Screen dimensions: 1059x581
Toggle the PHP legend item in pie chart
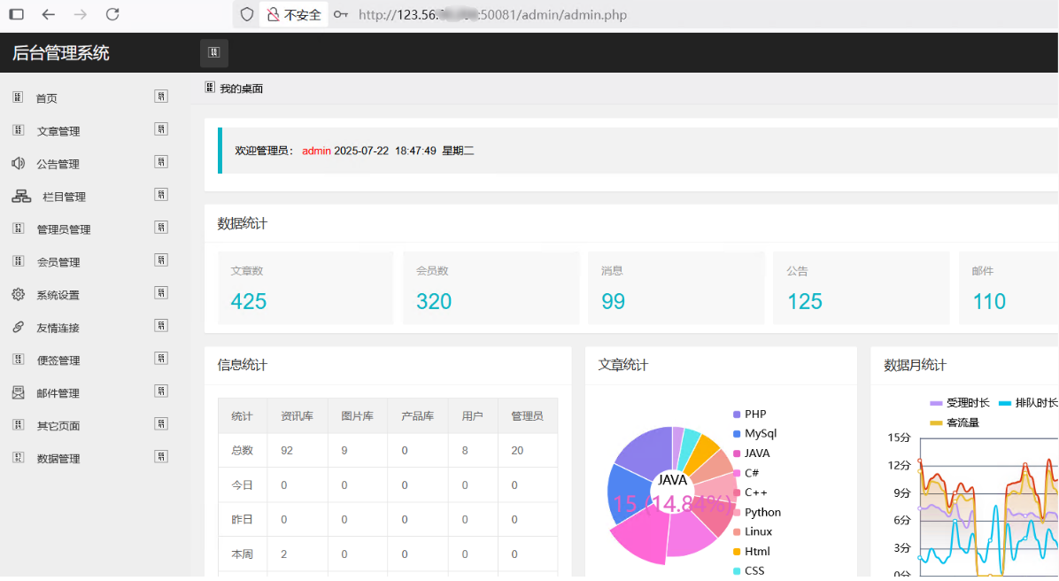click(x=749, y=414)
